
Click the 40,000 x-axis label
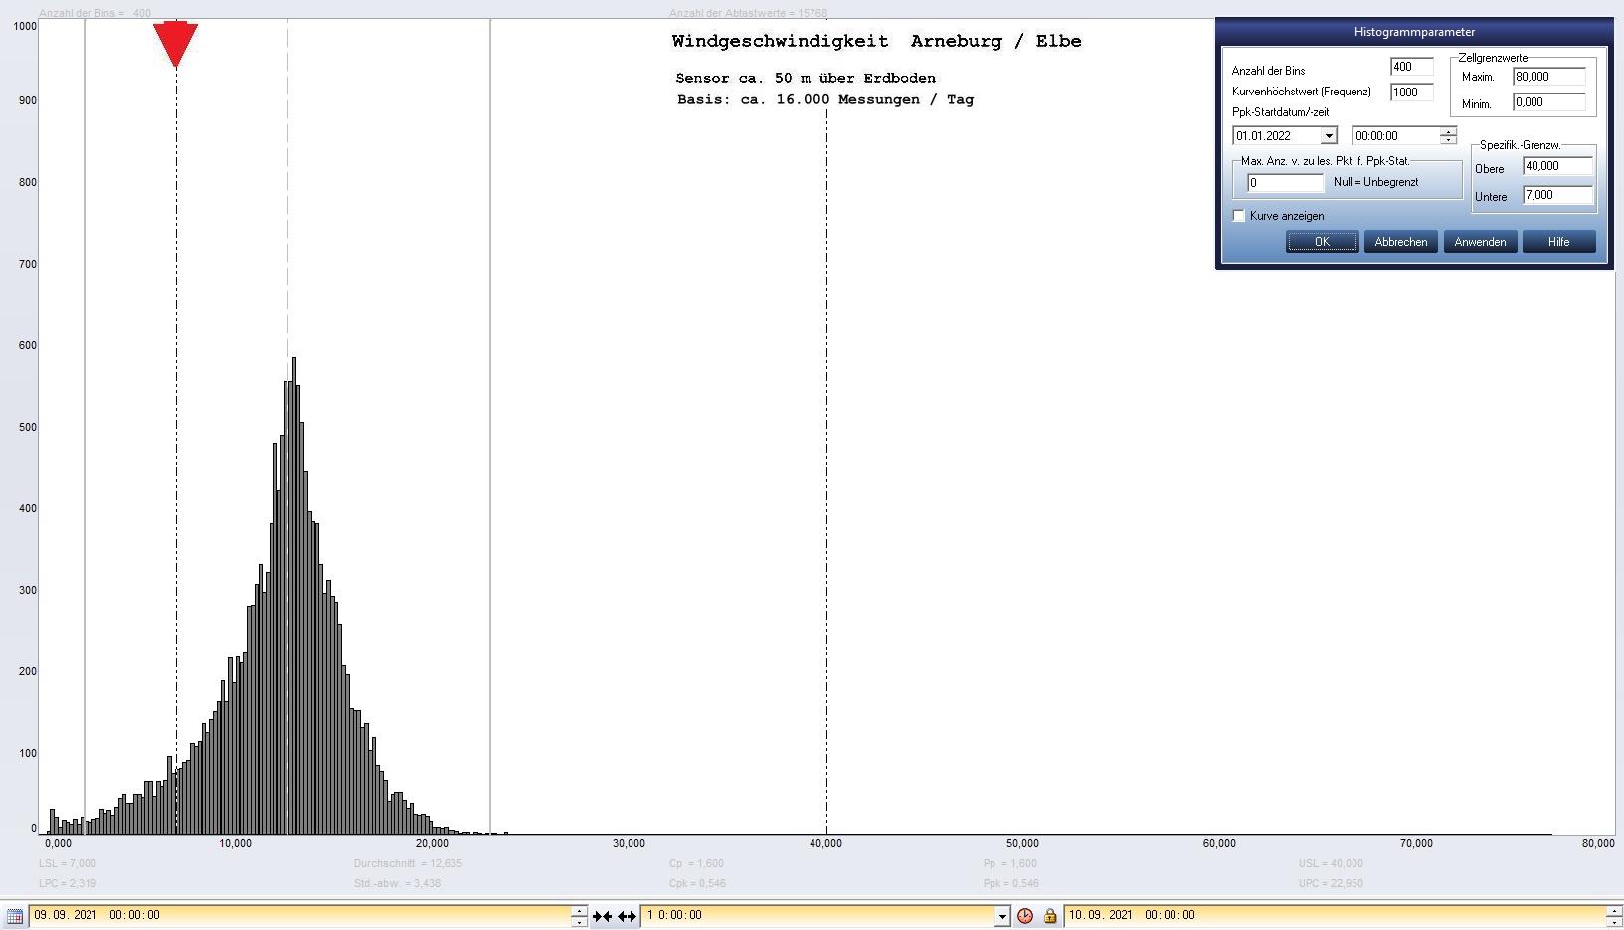[825, 844]
